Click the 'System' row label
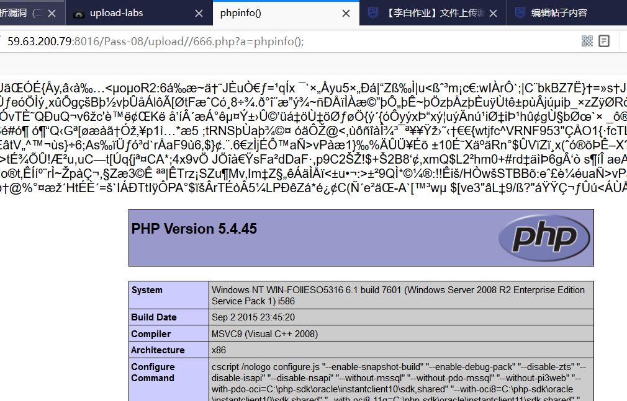This screenshot has height=401, width=627. pos(147,290)
